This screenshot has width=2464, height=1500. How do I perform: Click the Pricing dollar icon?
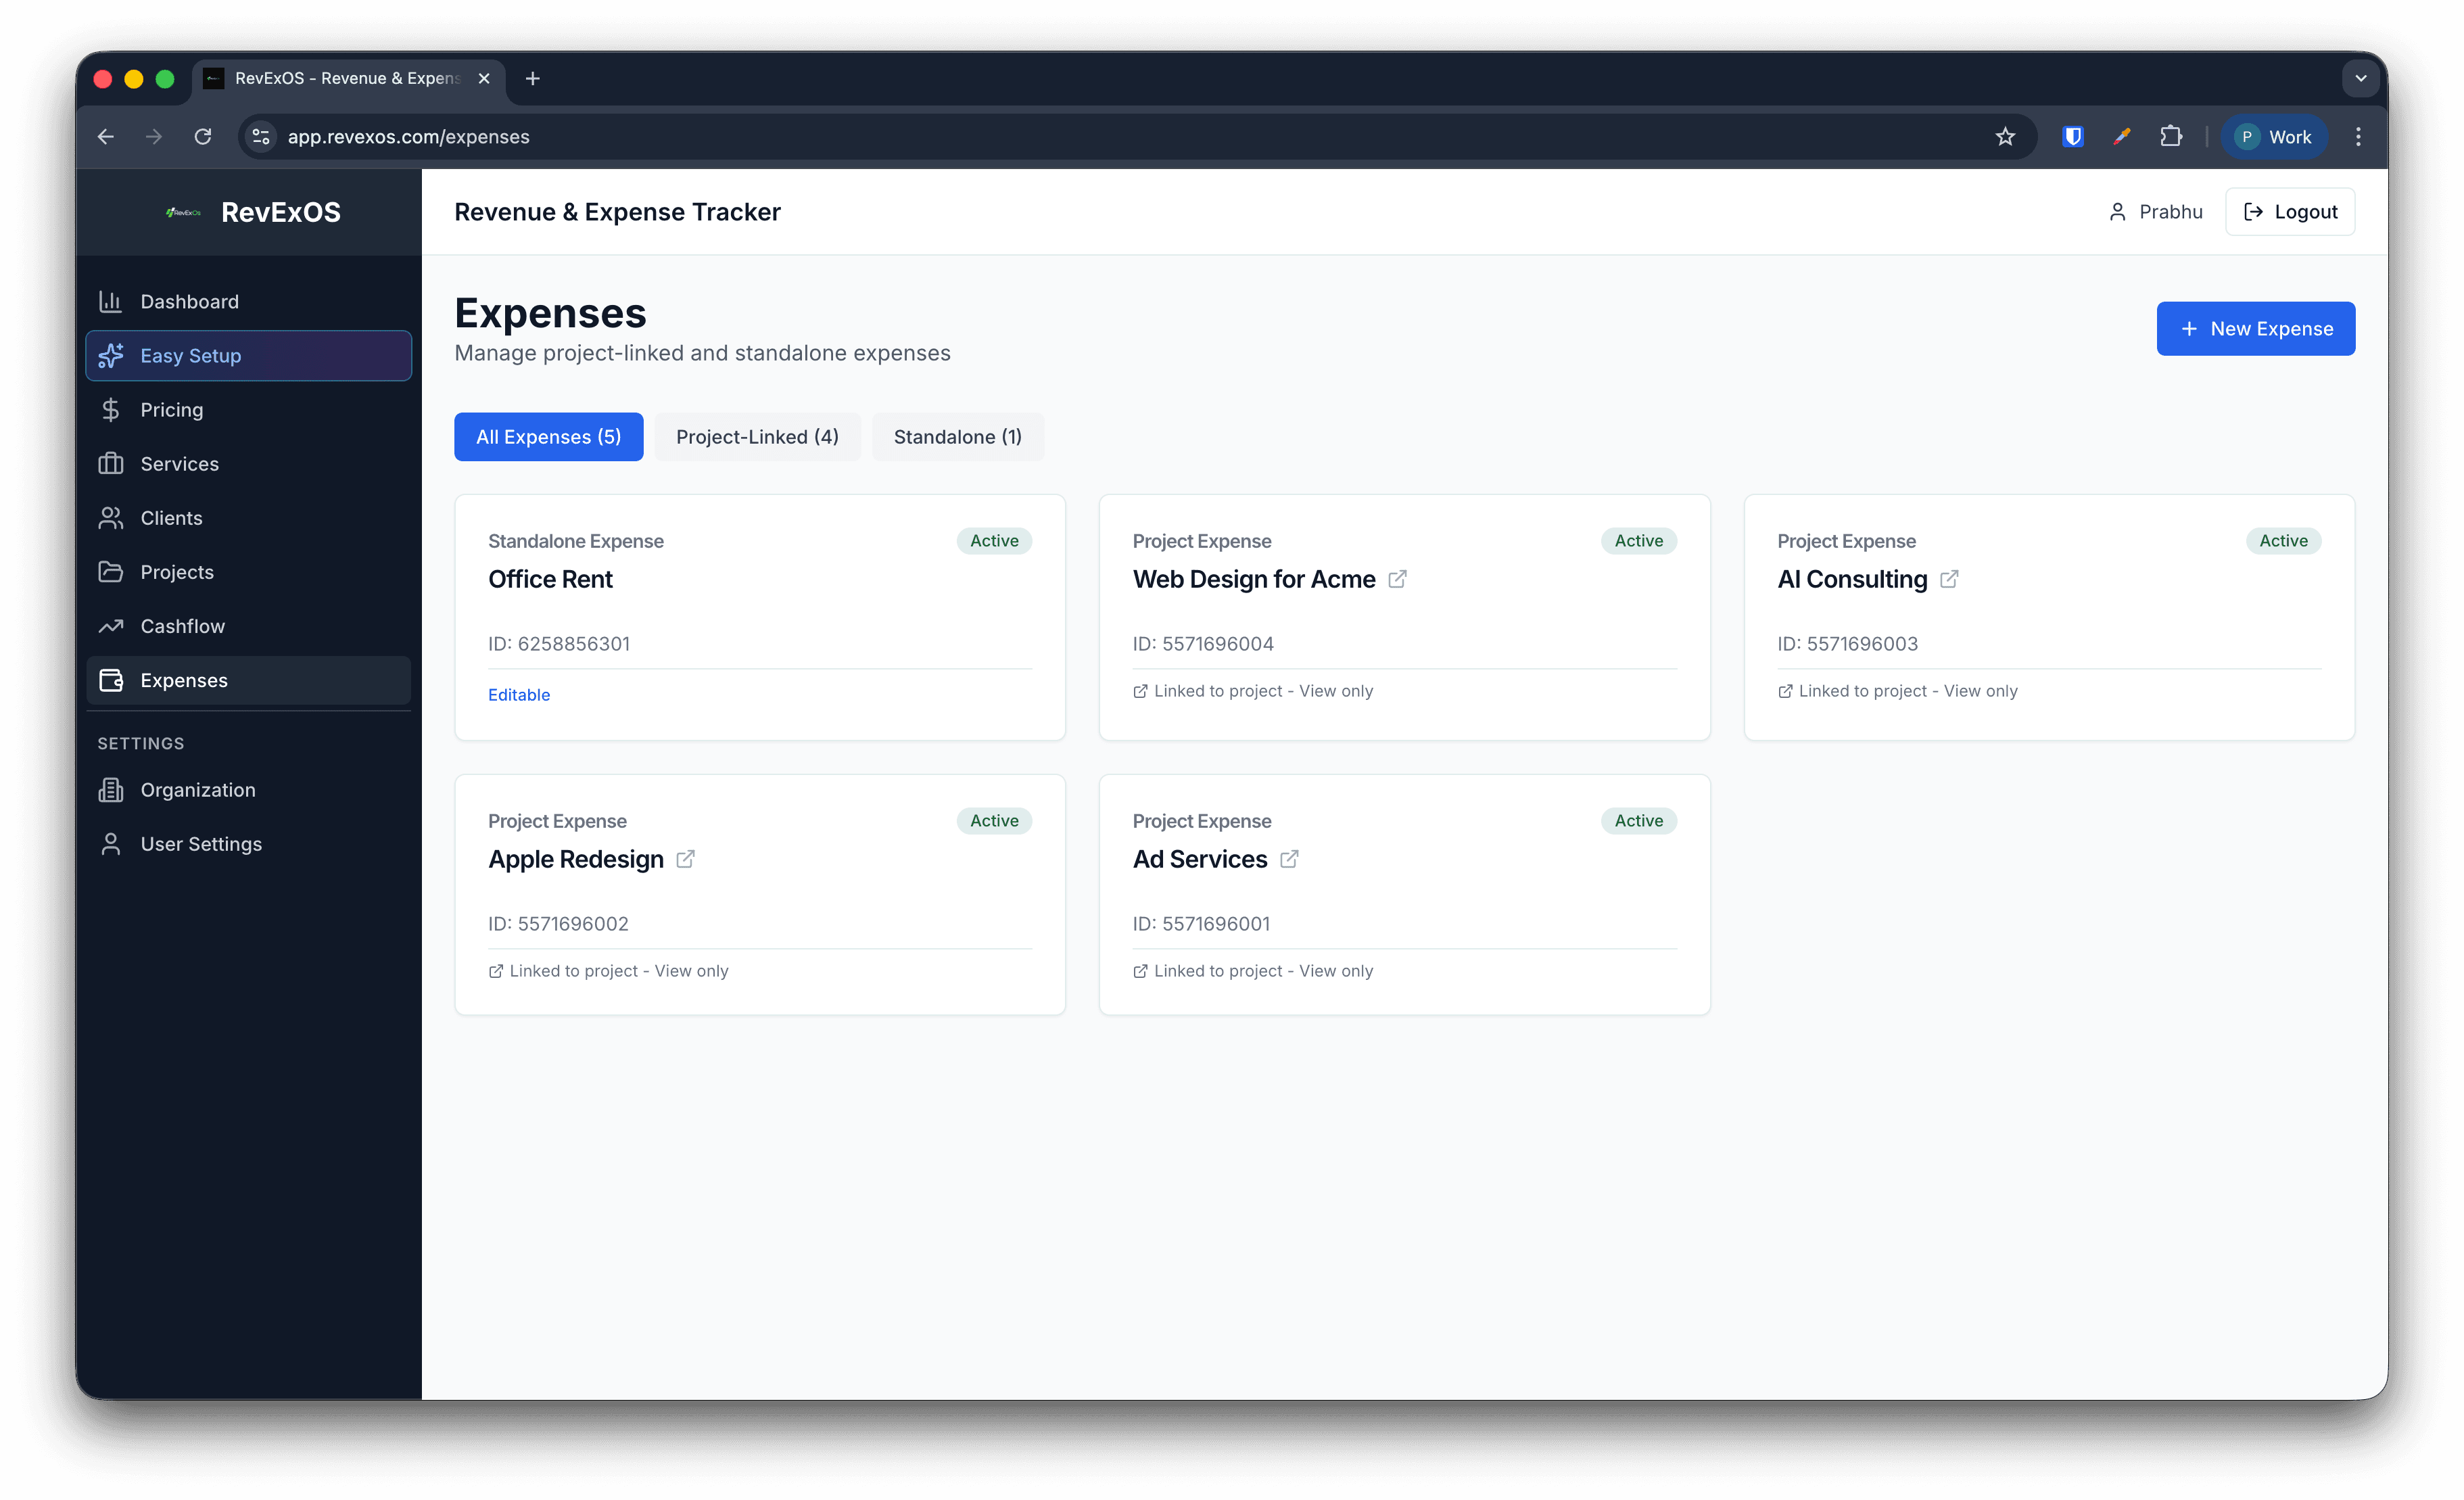[110, 409]
